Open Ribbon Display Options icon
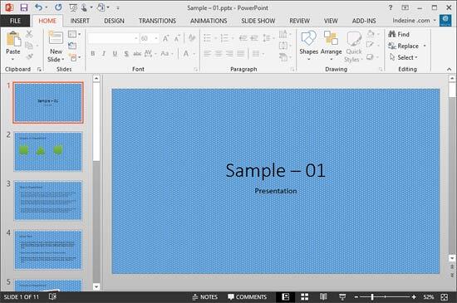 tap(405, 7)
